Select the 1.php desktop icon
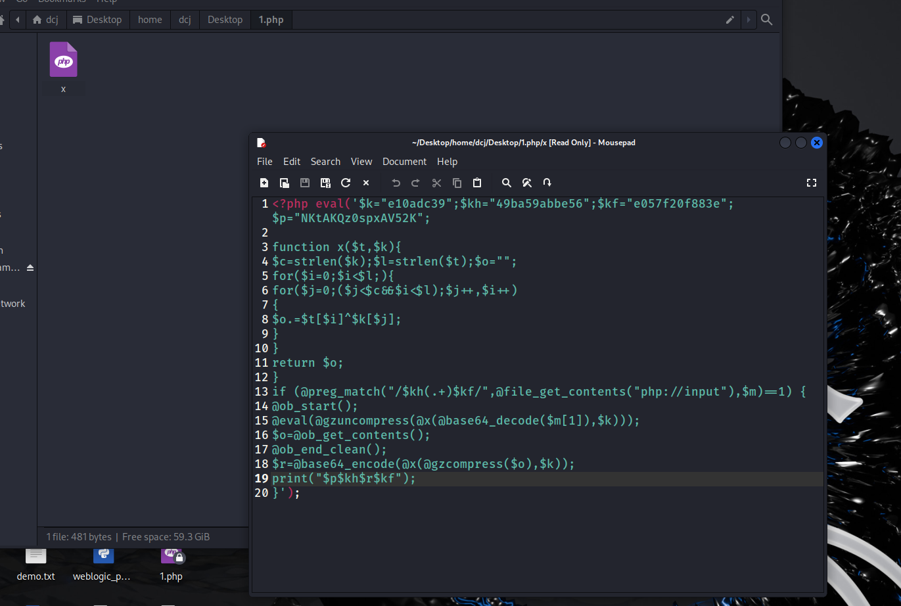 [171, 565]
